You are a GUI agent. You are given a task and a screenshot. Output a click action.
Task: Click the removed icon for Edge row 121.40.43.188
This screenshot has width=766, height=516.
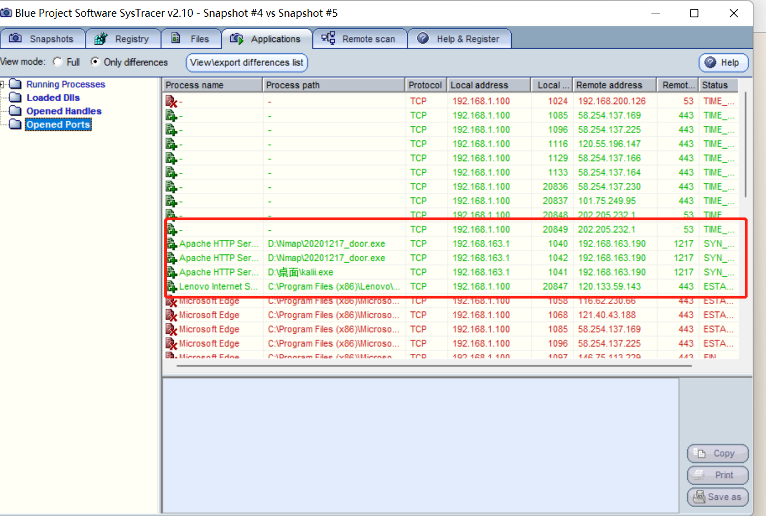click(171, 315)
